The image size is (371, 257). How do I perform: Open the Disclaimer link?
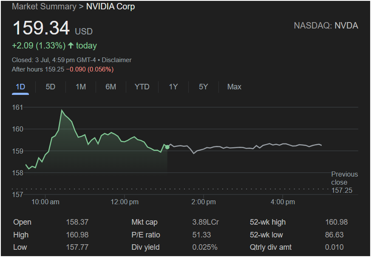click(x=116, y=60)
